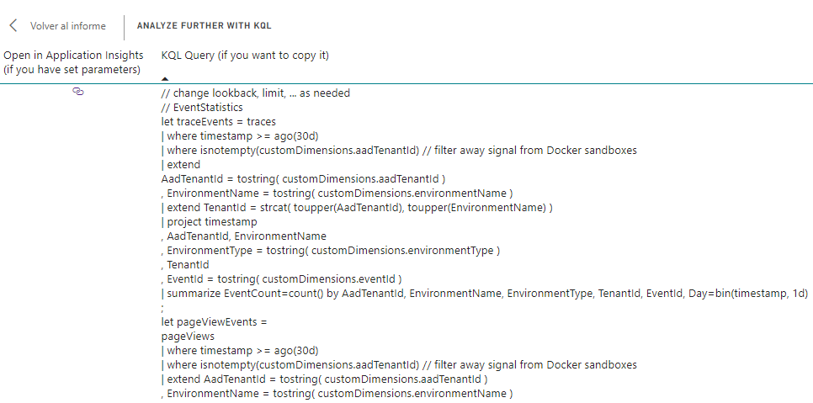Screen dimensions: 813x403
Task: Select the "let traceEvents = traces" line
Action: [x=219, y=122]
